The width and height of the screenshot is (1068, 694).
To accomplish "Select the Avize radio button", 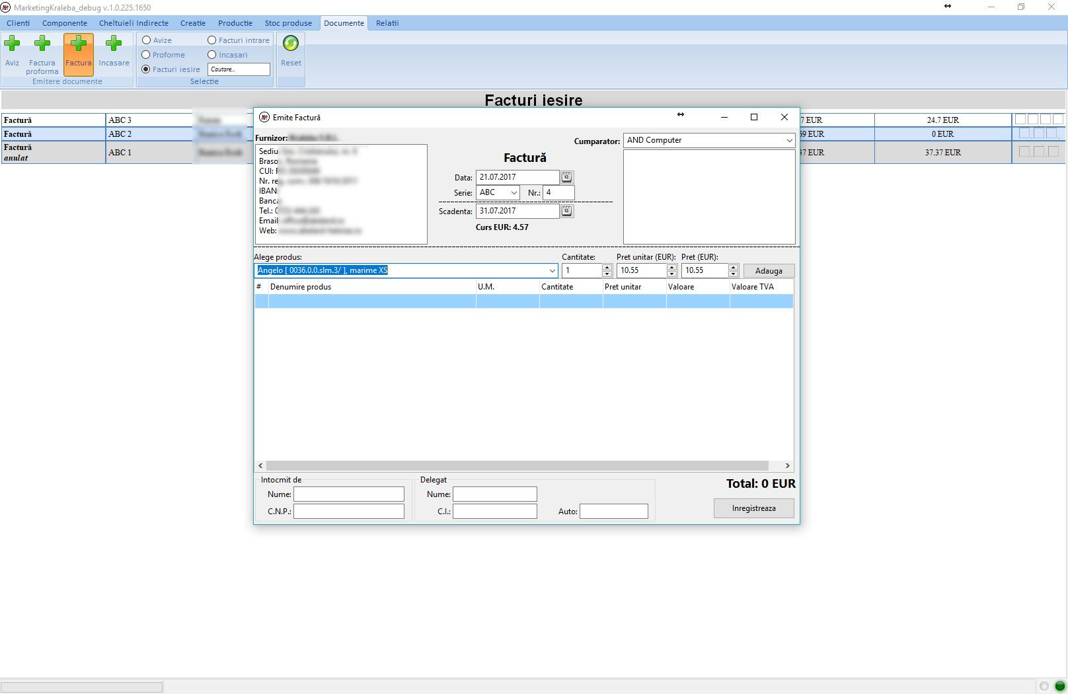I will coord(146,40).
